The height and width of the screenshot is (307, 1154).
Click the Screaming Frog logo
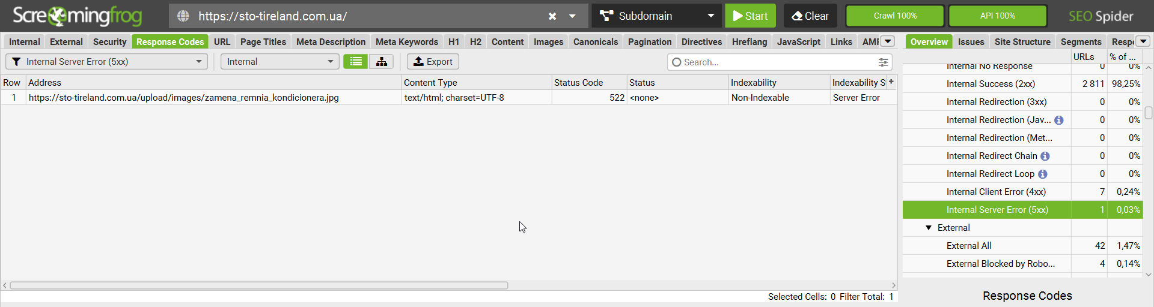click(x=77, y=16)
